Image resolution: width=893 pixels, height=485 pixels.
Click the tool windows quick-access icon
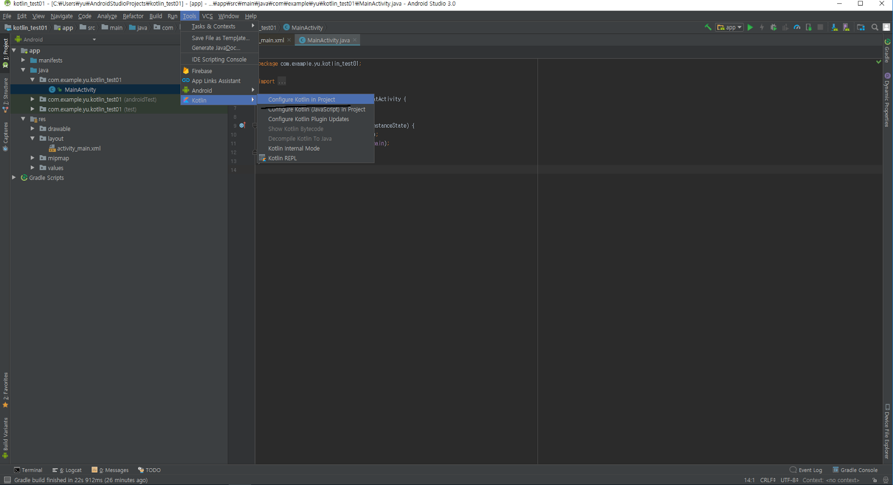pyautogui.click(x=7, y=480)
